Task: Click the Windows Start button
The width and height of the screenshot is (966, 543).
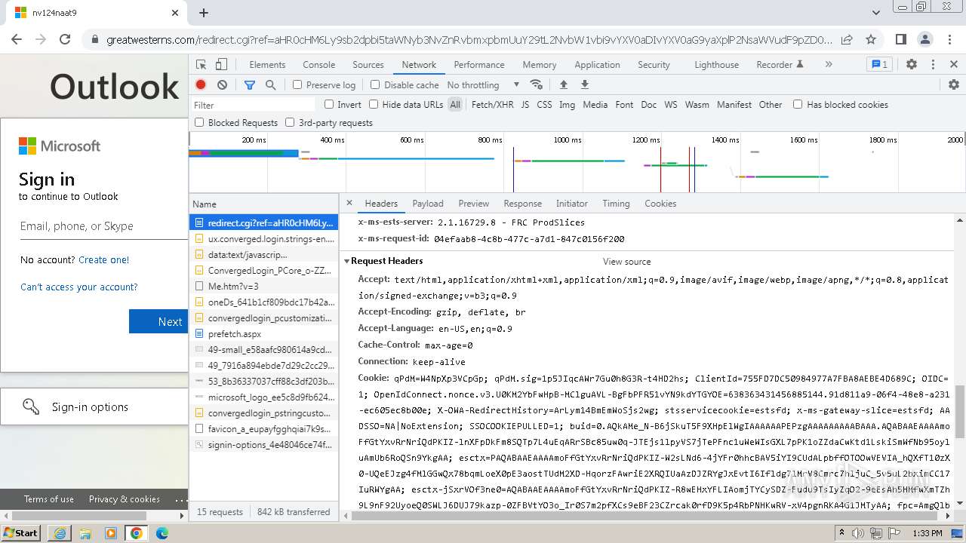Action: (x=20, y=533)
